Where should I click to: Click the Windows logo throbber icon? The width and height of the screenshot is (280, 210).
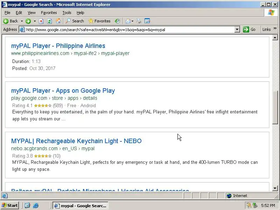[271, 13]
